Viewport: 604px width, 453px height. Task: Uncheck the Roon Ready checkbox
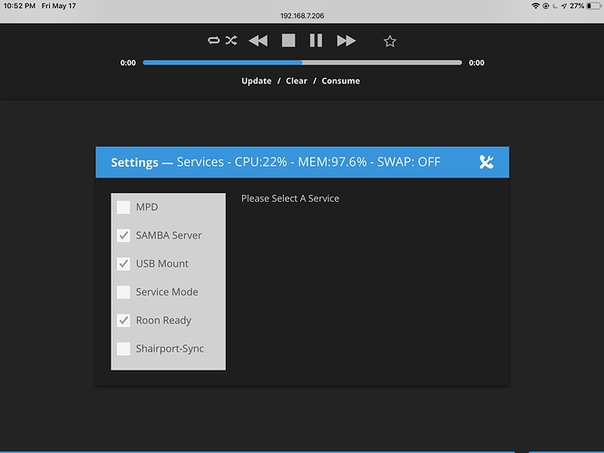pos(123,320)
